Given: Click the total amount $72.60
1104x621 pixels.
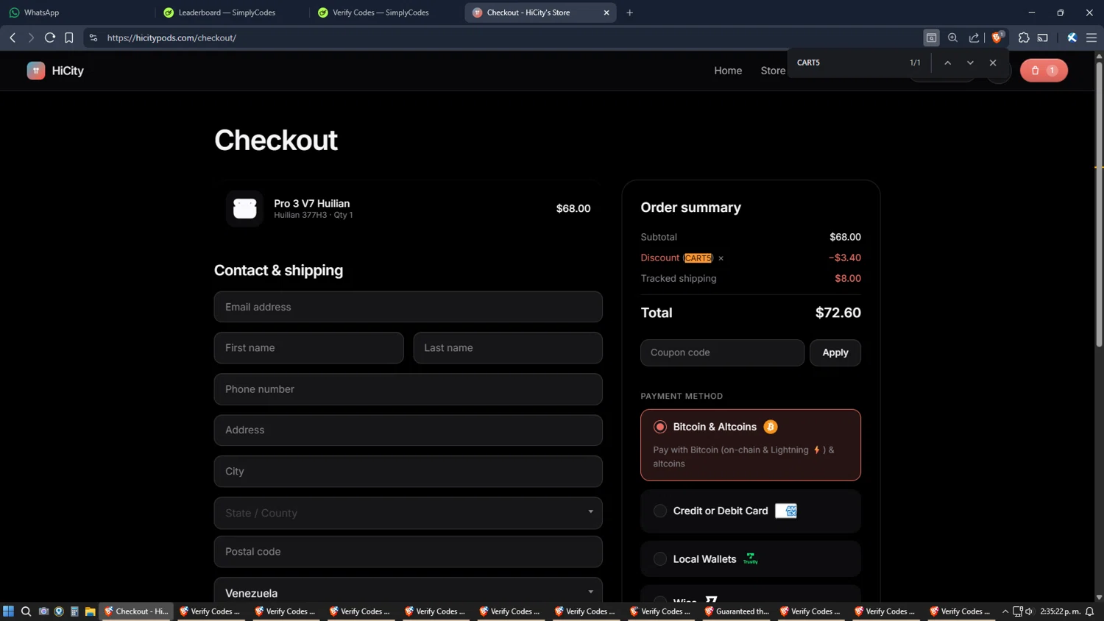Looking at the screenshot, I should tap(838, 313).
